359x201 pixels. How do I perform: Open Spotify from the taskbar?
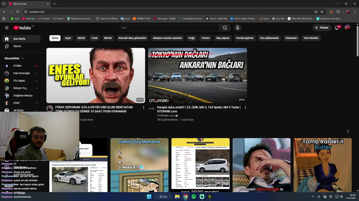click(x=194, y=197)
